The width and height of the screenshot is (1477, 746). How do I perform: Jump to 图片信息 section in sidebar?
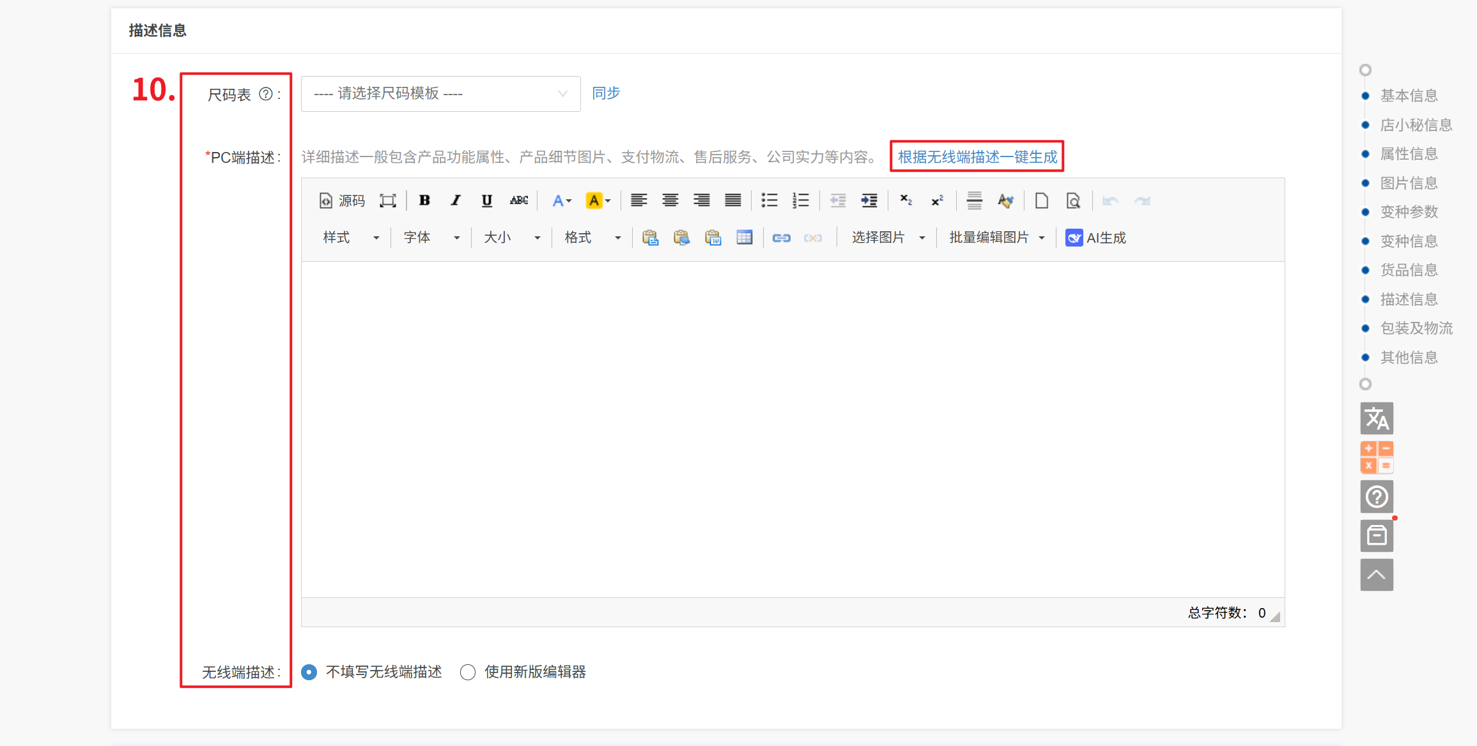[1409, 183]
